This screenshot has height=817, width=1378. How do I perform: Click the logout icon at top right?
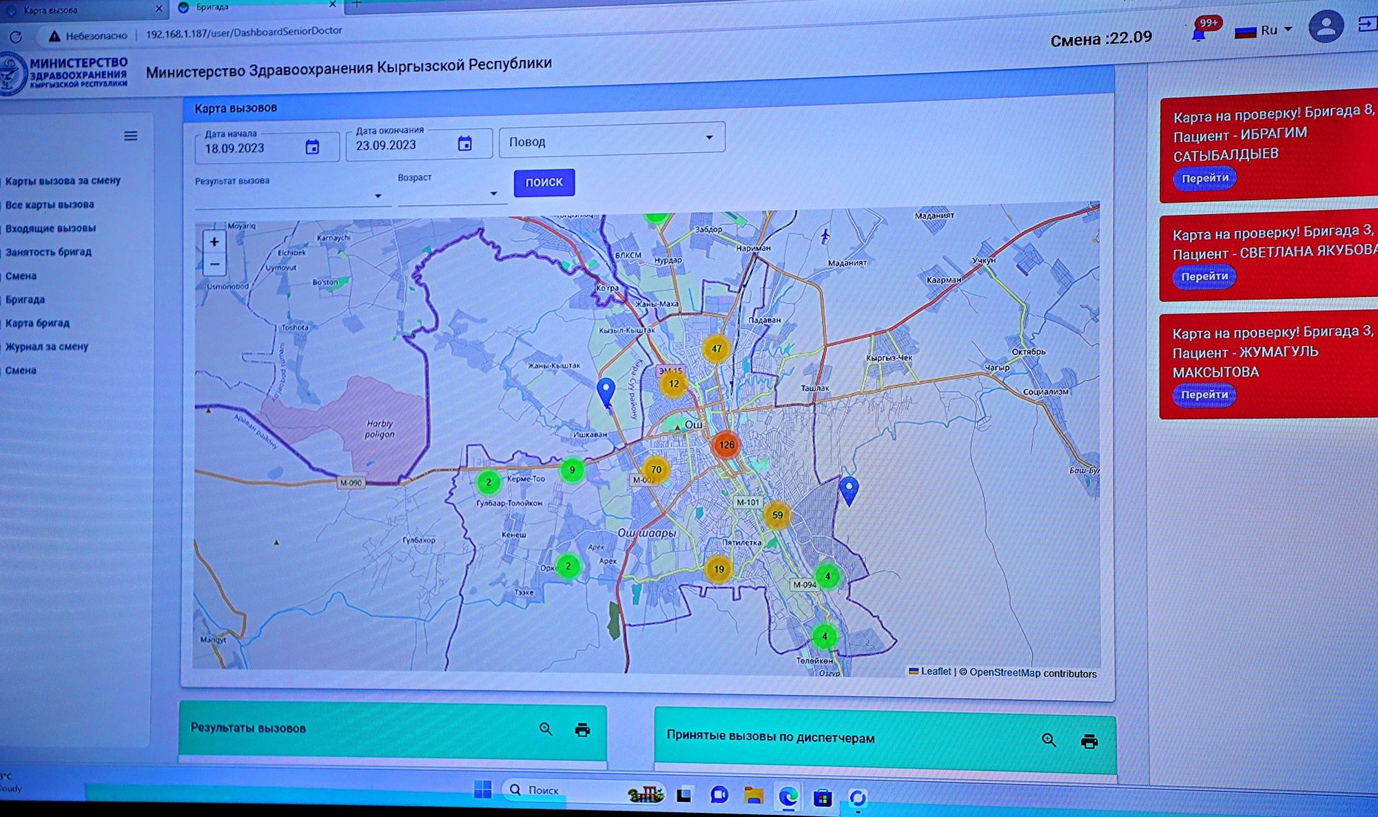pos(1367,25)
